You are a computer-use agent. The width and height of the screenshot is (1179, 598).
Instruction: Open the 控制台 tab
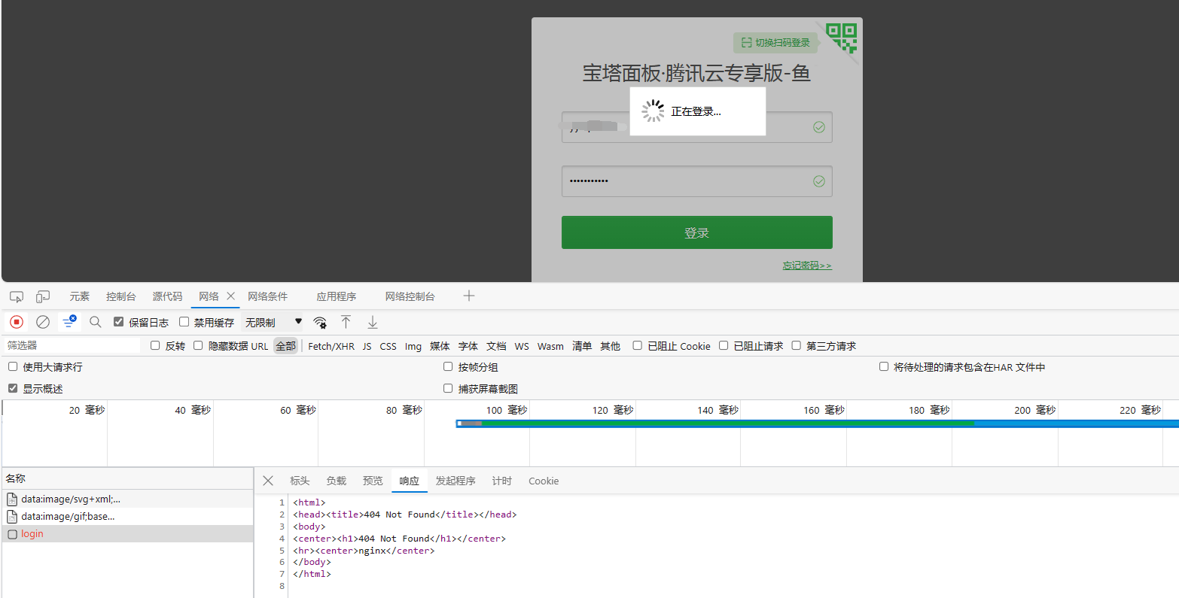point(121,296)
